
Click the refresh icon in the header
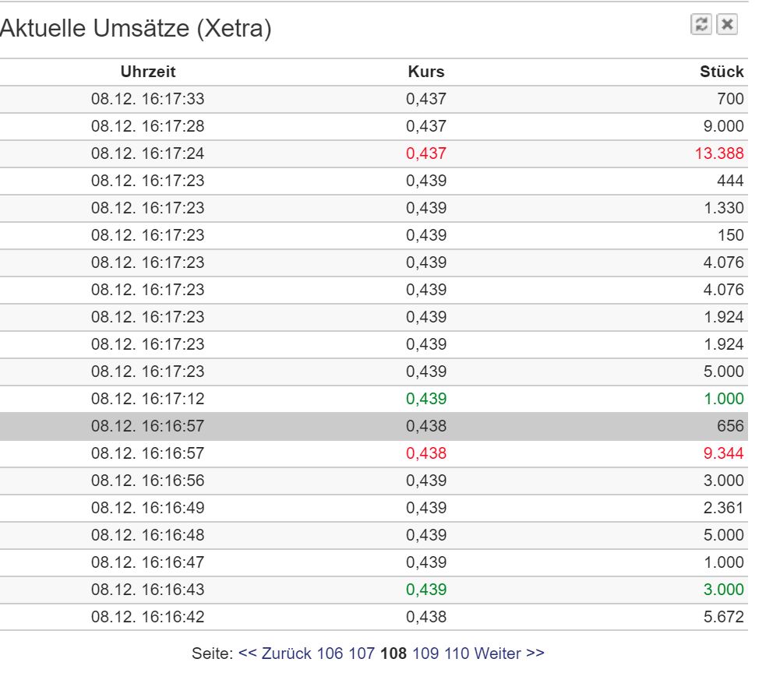click(701, 24)
